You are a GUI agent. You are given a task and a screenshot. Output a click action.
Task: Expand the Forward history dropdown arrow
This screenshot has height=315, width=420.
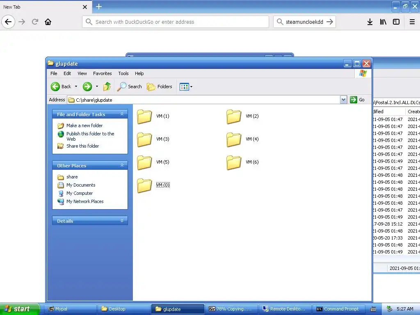coord(97,87)
